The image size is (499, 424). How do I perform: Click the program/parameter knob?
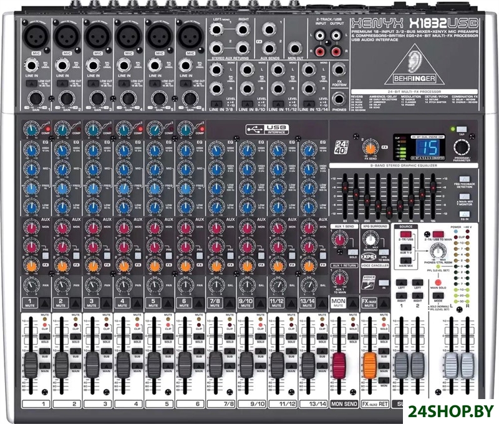click(x=462, y=148)
